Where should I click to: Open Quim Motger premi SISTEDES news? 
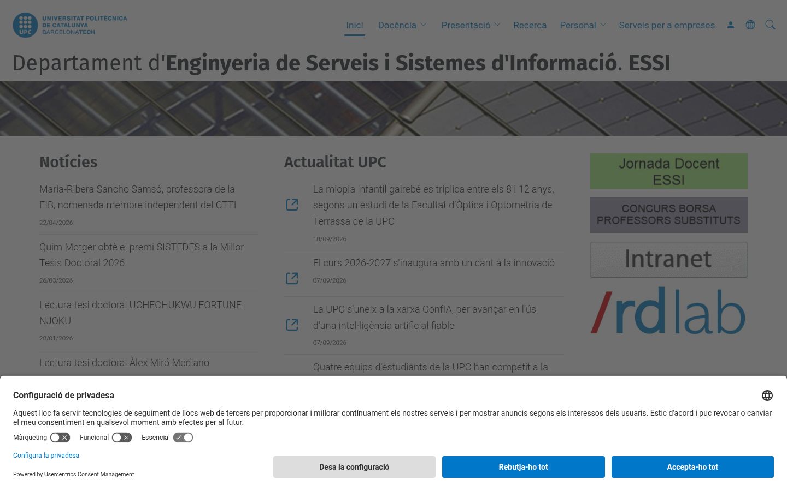coord(142,255)
